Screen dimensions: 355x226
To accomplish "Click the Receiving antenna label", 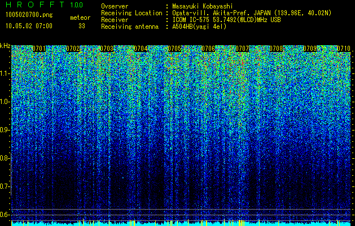I will point(130,27).
